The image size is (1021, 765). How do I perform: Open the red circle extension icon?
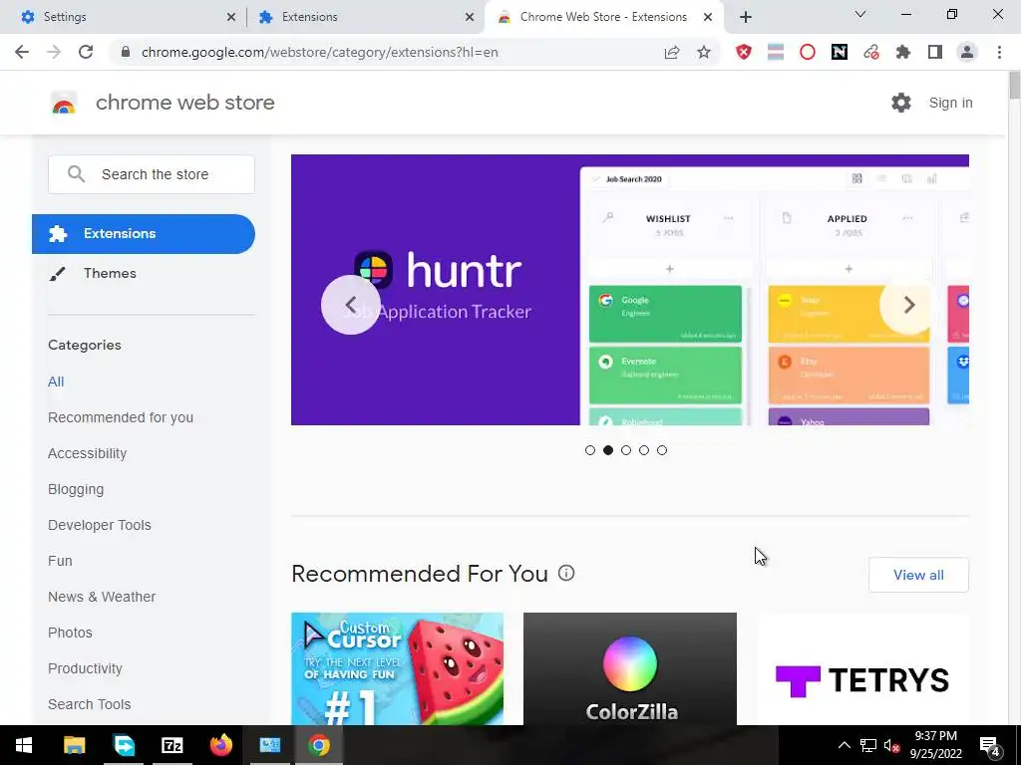click(x=808, y=52)
